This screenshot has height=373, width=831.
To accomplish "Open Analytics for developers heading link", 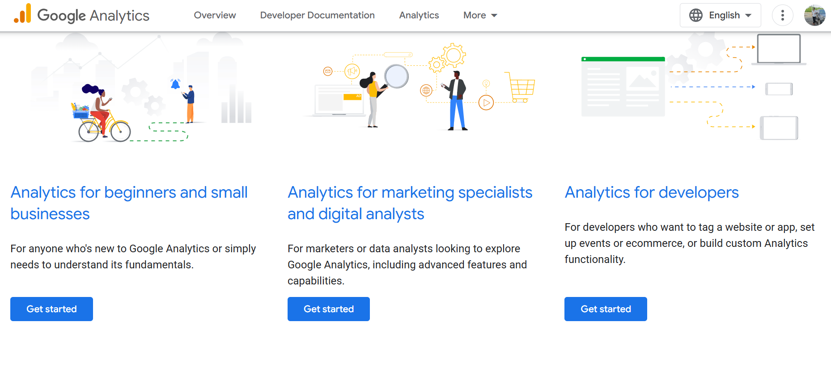I will [x=651, y=192].
